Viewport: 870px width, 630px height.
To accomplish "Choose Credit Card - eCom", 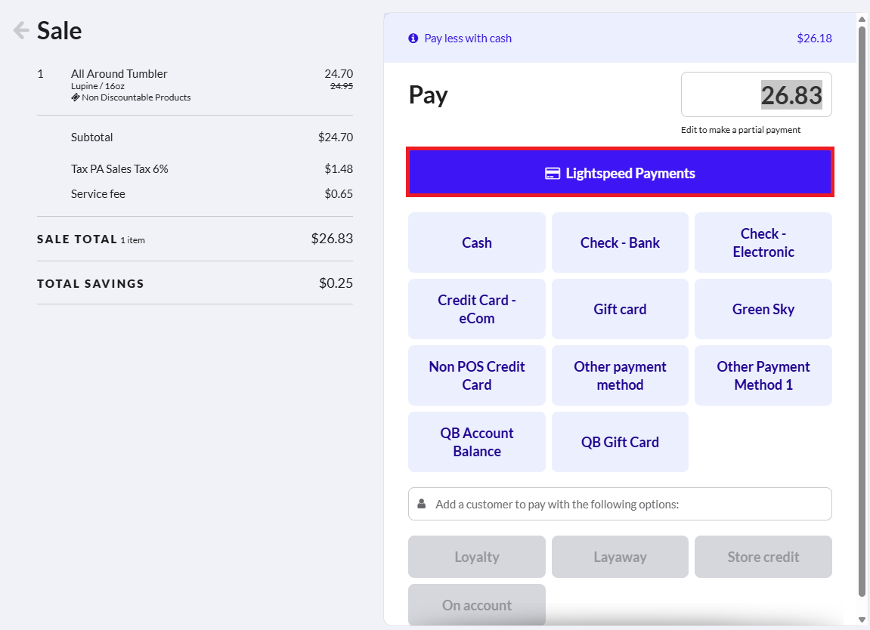I will pos(477,309).
